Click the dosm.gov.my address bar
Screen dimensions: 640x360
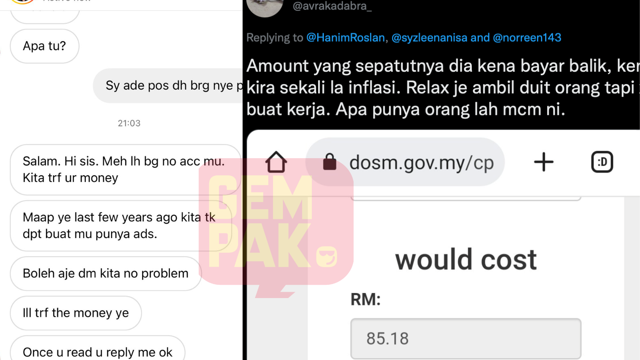click(405, 162)
